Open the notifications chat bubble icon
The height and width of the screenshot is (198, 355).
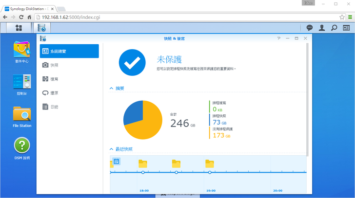(309, 28)
